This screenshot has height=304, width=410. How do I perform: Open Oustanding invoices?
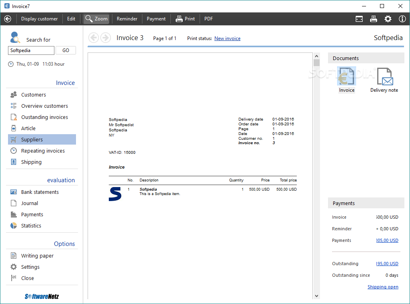click(44, 117)
